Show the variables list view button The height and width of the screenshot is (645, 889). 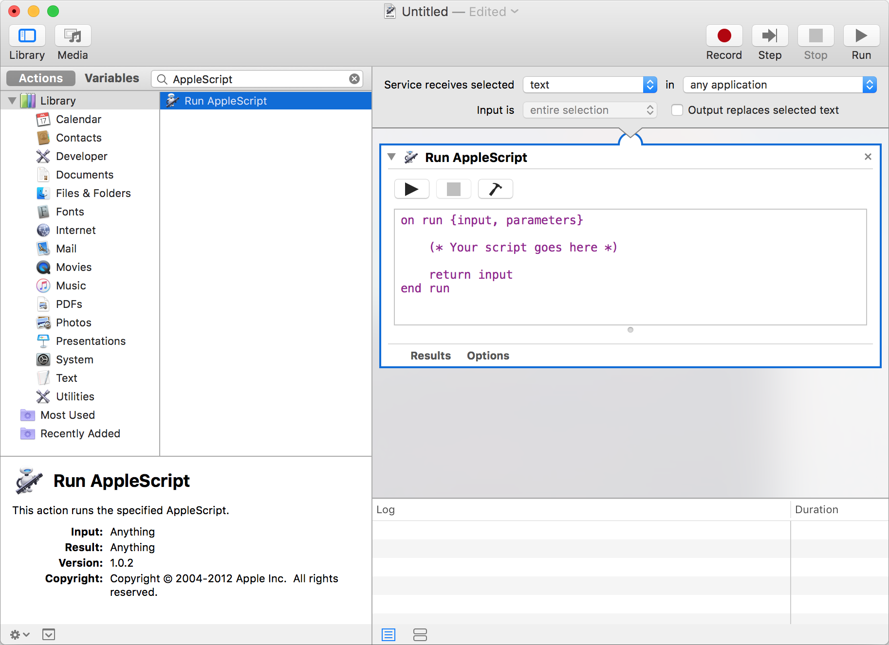click(420, 634)
